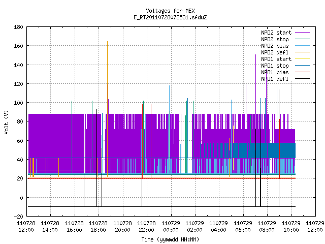325x244 pixels.
Task: Click the "Time (yymmdd HH:MM)" x-axis label
Action: (170, 239)
